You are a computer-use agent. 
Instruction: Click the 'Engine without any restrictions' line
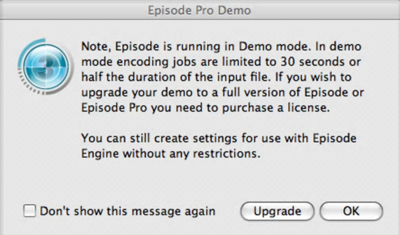point(171,153)
